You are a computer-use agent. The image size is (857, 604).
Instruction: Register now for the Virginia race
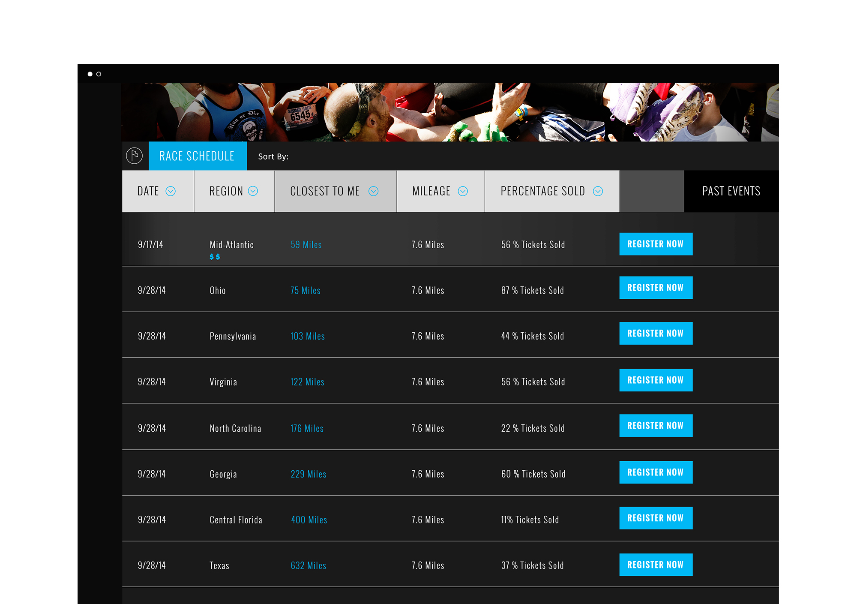click(x=656, y=380)
